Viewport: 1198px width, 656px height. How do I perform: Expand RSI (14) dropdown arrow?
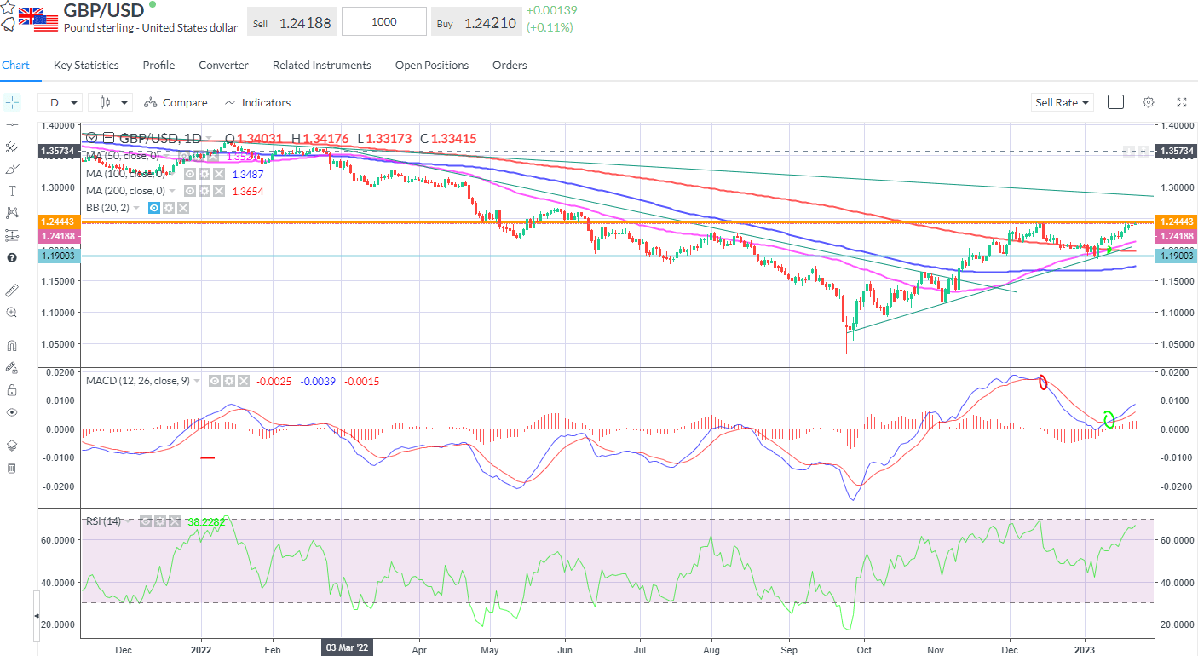tap(128, 521)
